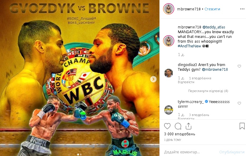Screen dimensions: 246x156
Task: Expand Переглянути відповіді (4) replies
Action: (208, 91)
